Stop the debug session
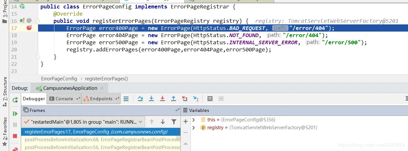 [15, 136]
